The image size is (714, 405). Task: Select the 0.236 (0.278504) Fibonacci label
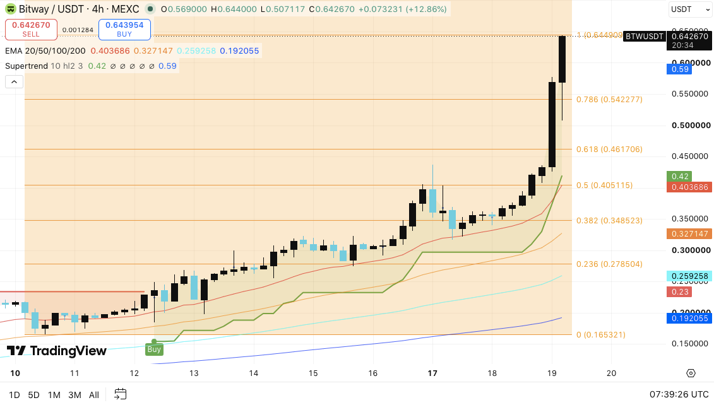[609, 264]
